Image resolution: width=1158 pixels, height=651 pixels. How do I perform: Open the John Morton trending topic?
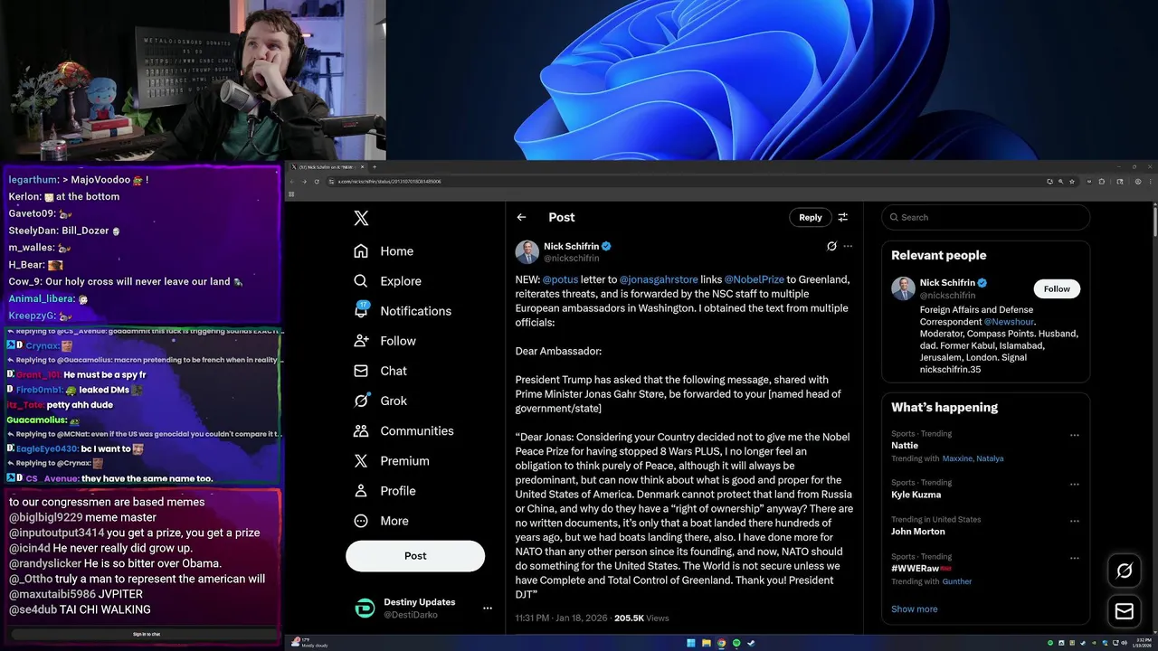[x=917, y=532]
